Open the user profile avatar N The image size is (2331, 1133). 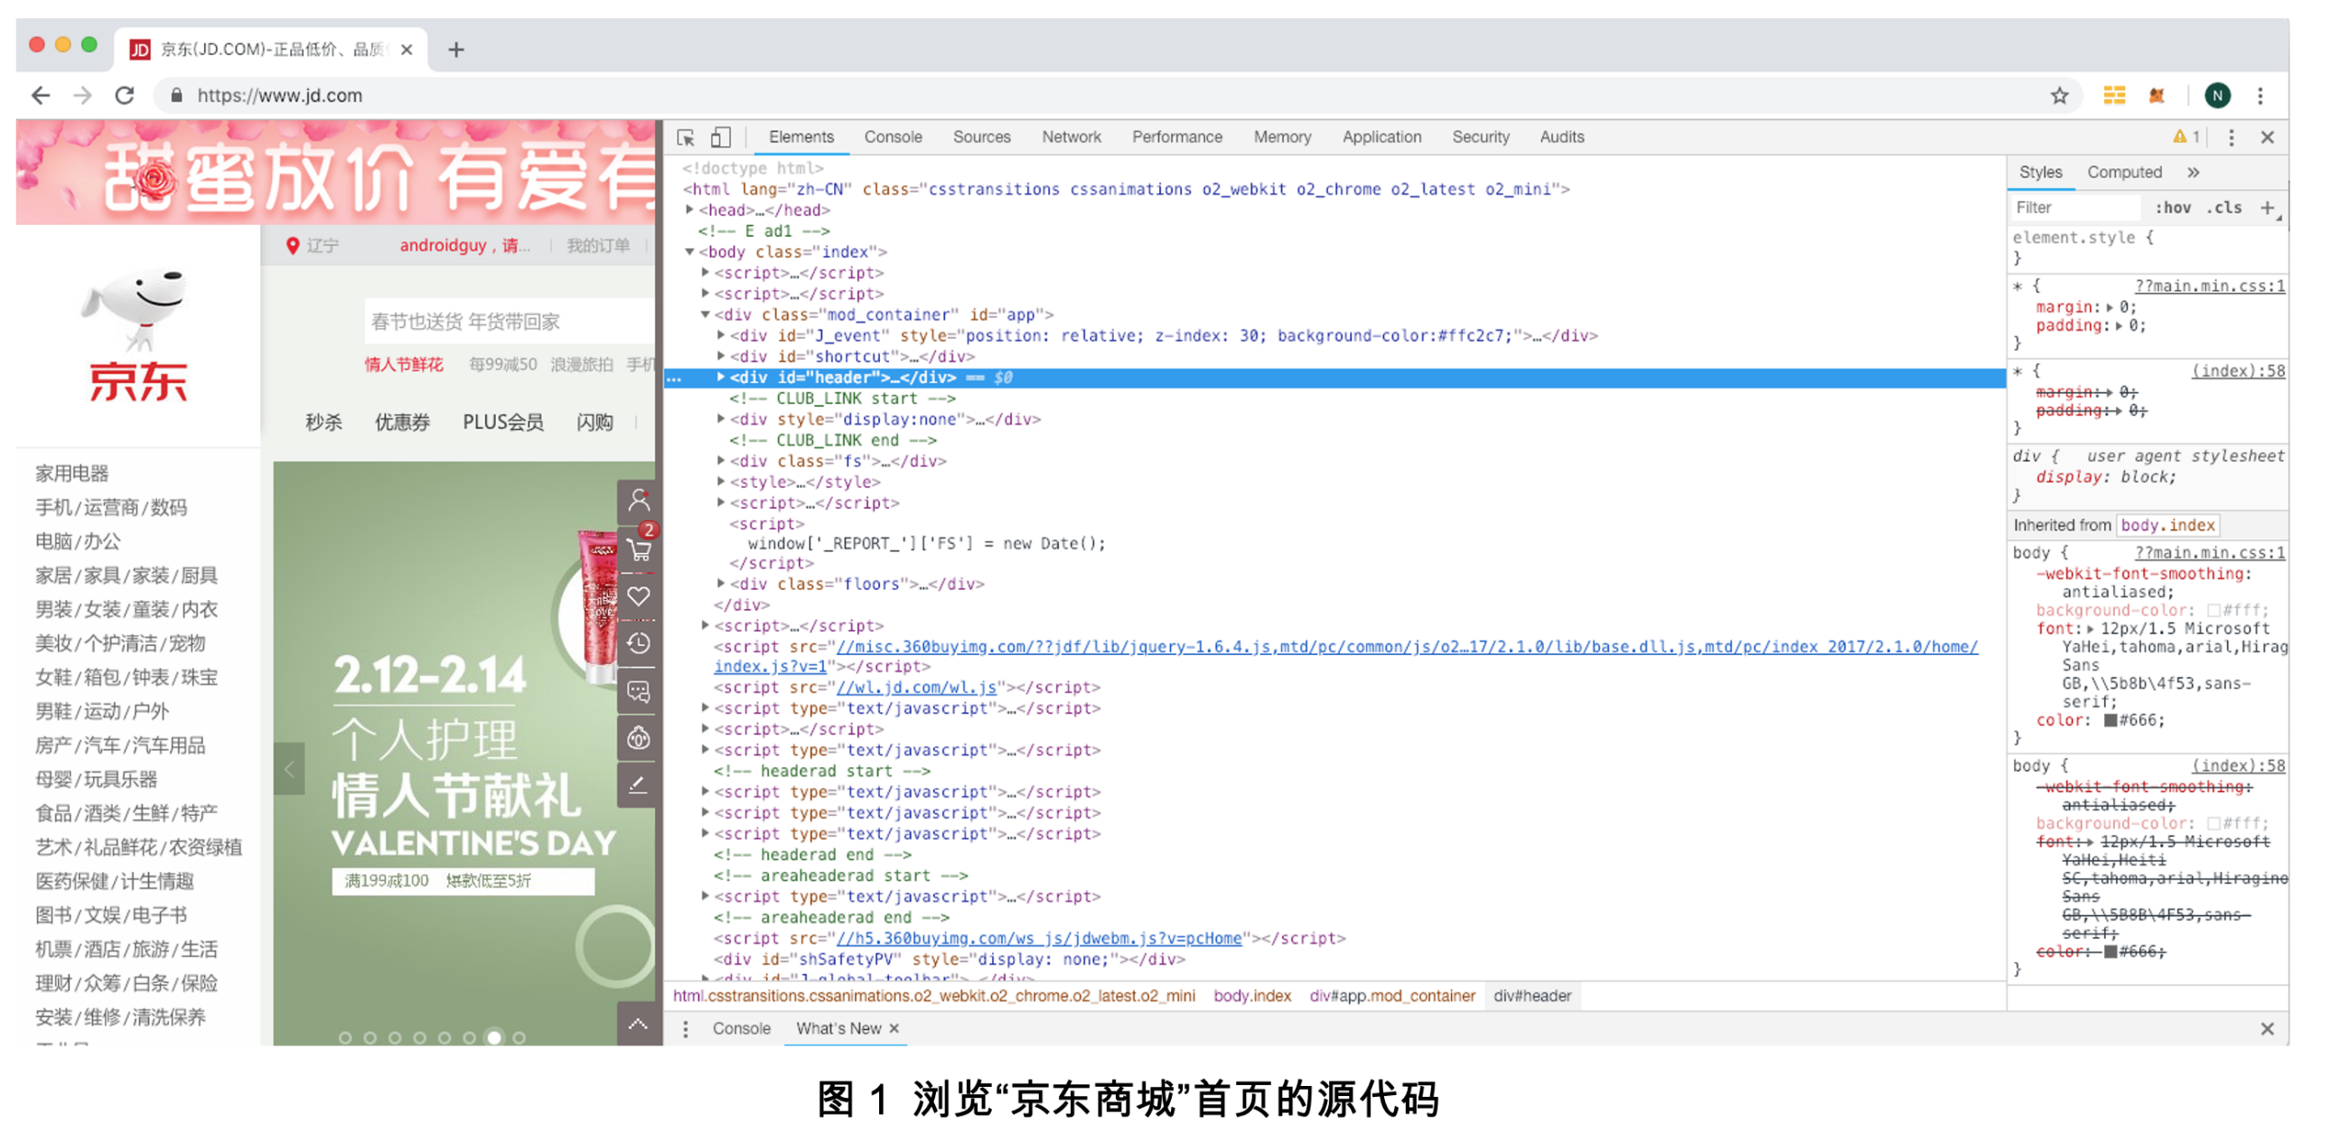[2218, 95]
